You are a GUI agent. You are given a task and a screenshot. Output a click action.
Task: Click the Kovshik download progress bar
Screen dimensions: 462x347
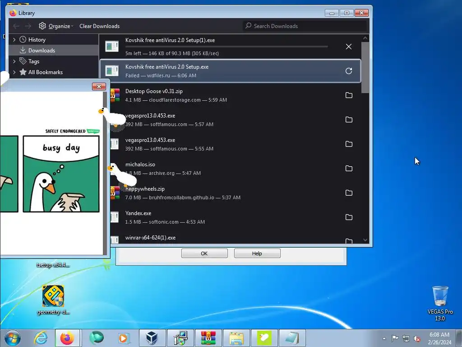226,47
